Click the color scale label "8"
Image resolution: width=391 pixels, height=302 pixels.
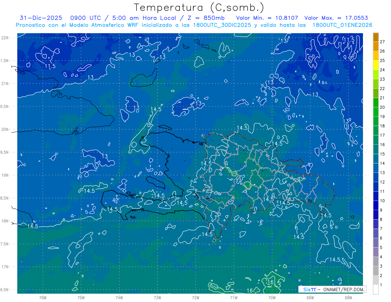381,220
